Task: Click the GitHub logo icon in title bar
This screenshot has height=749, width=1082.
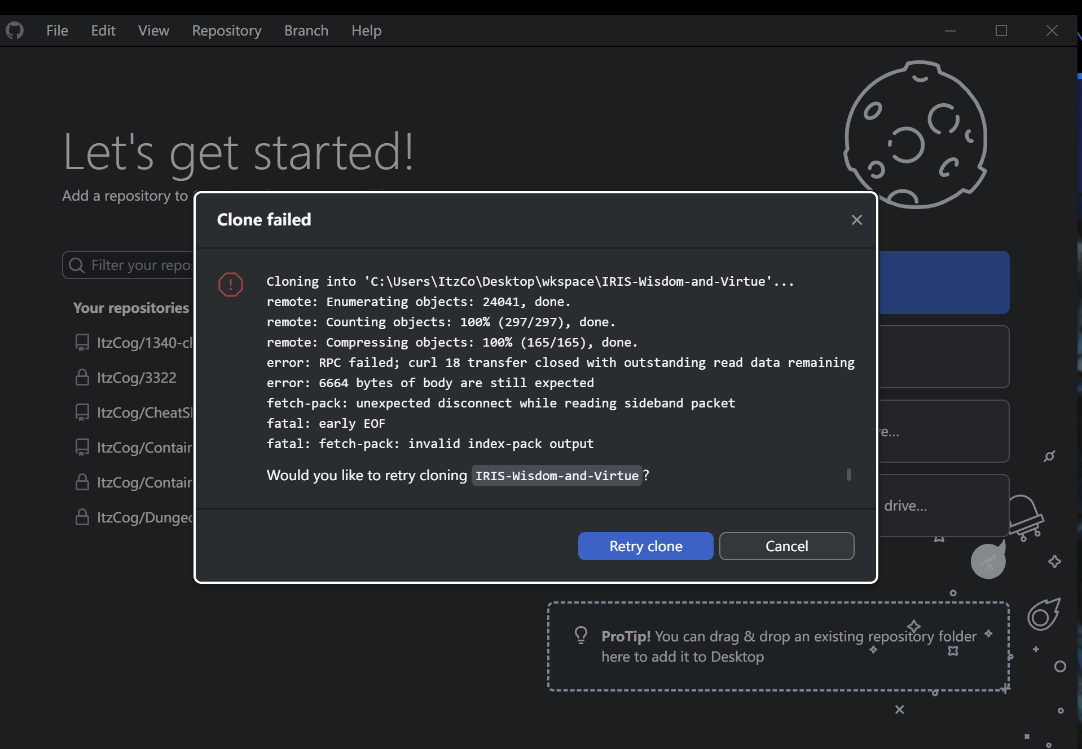Action: (15, 30)
